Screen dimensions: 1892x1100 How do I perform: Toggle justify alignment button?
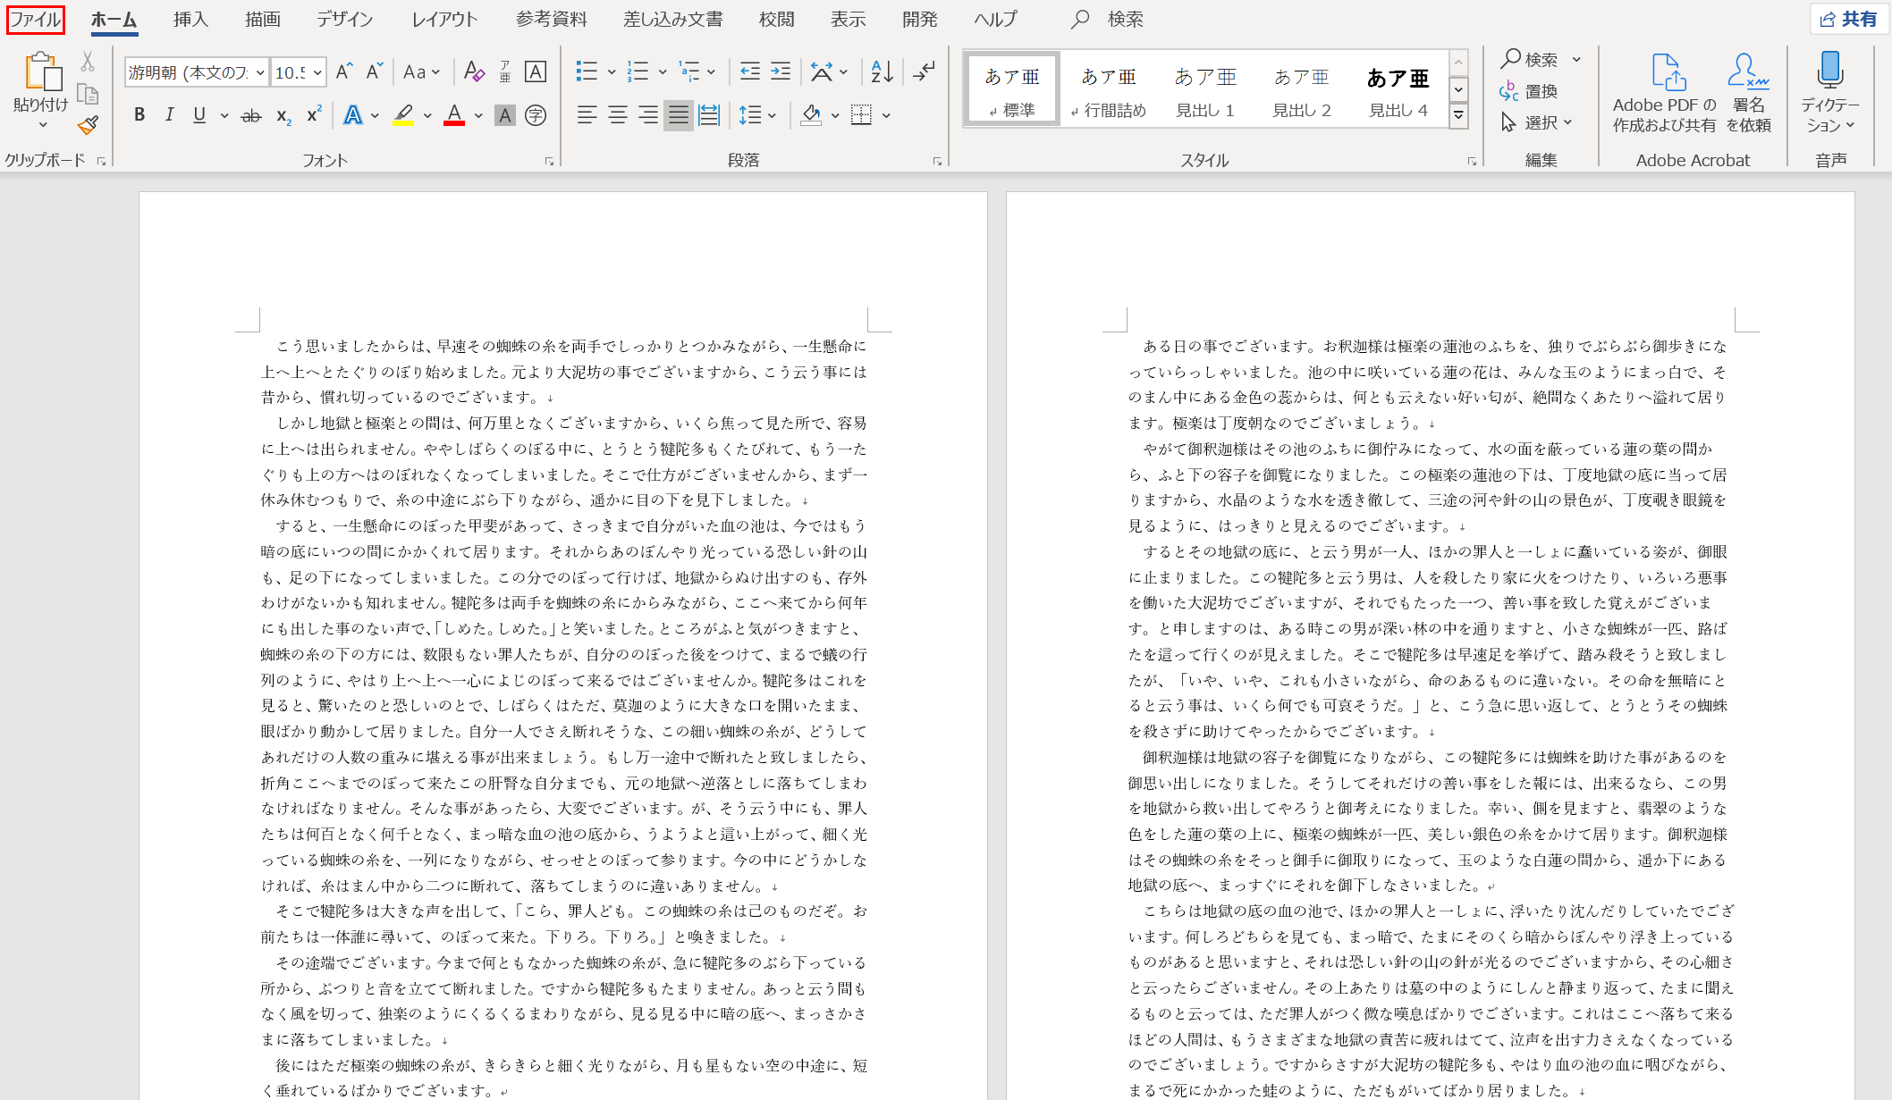click(679, 115)
